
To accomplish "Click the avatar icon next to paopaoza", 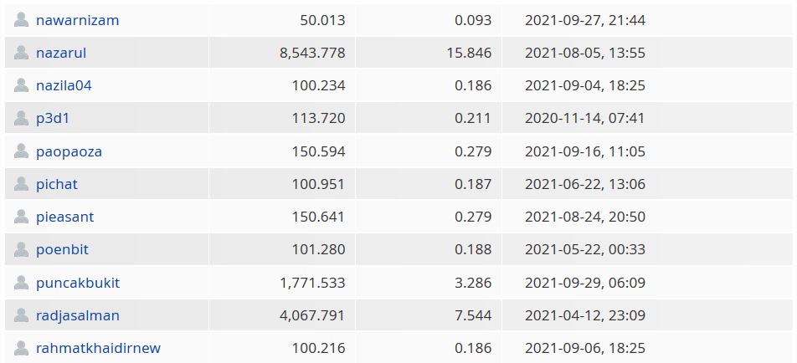I will (x=22, y=151).
